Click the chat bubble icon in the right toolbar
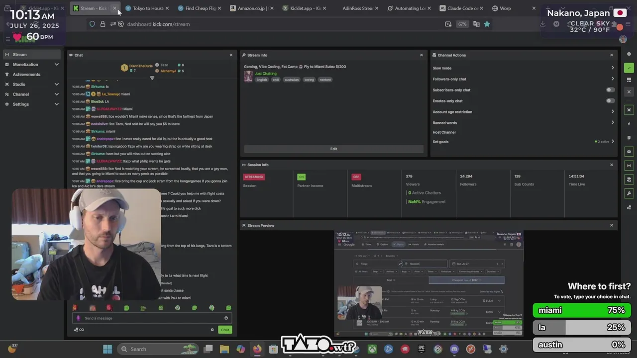Screen dimensions: 637x358 point(629,151)
